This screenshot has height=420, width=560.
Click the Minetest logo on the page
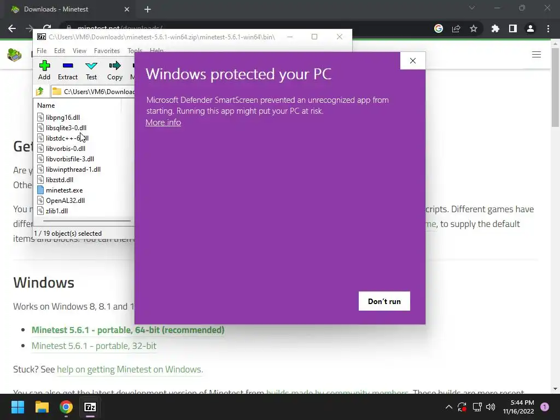point(14,55)
